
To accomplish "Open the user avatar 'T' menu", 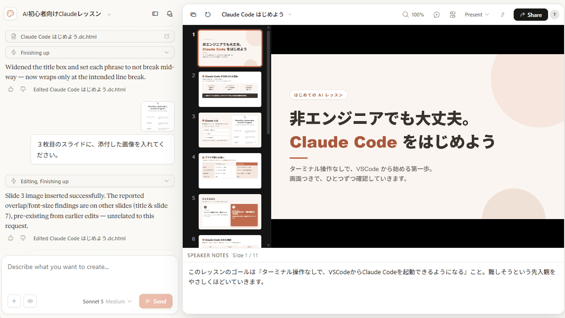I will 555,15.
